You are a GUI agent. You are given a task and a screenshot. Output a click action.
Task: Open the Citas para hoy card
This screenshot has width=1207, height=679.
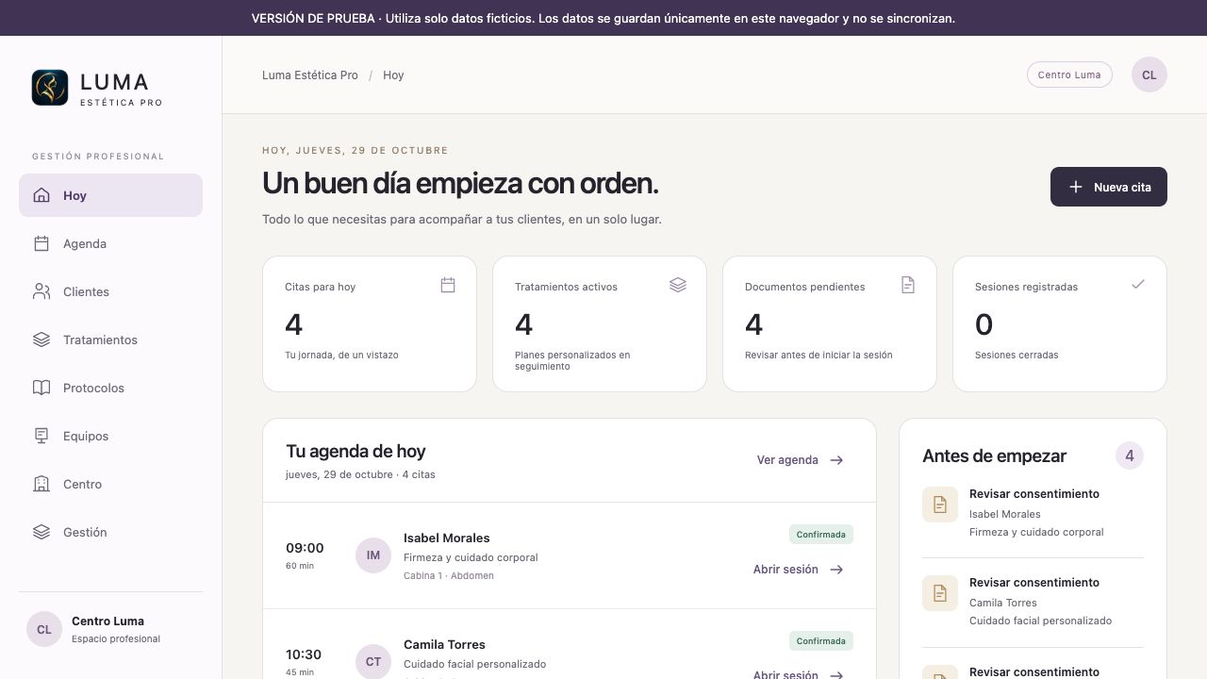click(x=370, y=323)
